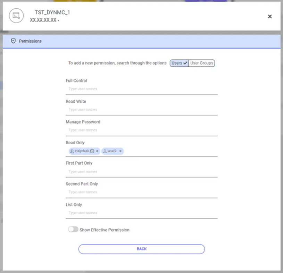Viewport: 283px width, 273px height.
Task: Click the add new permission instruction text
Action: click(x=117, y=63)
